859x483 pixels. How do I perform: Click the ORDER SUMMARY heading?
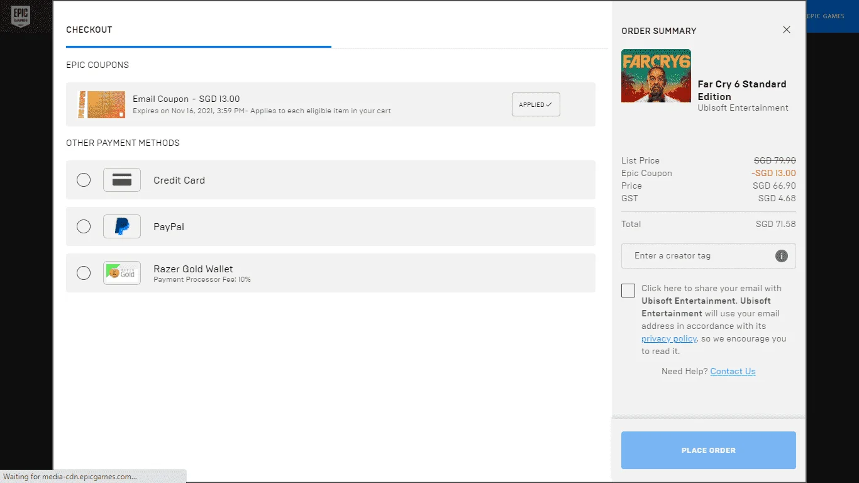pyautogui.click(x=659, y=31)
